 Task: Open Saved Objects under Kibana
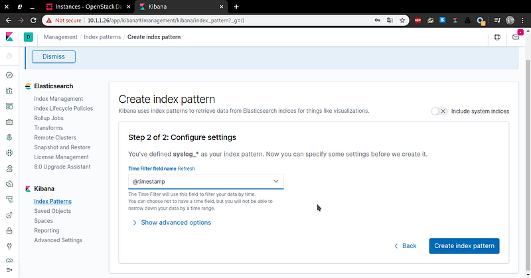click(52, 211)
